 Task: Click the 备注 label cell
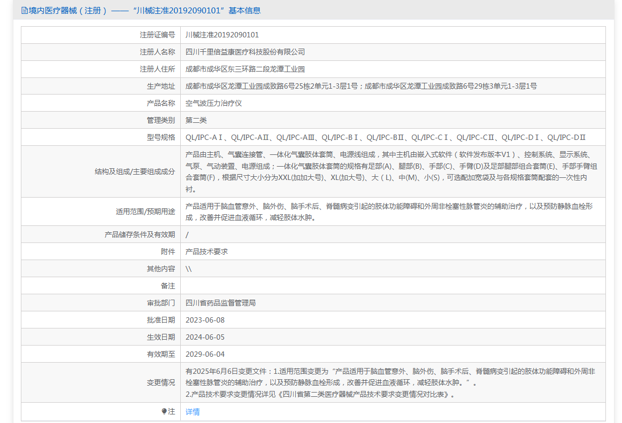tap(101, 286)
